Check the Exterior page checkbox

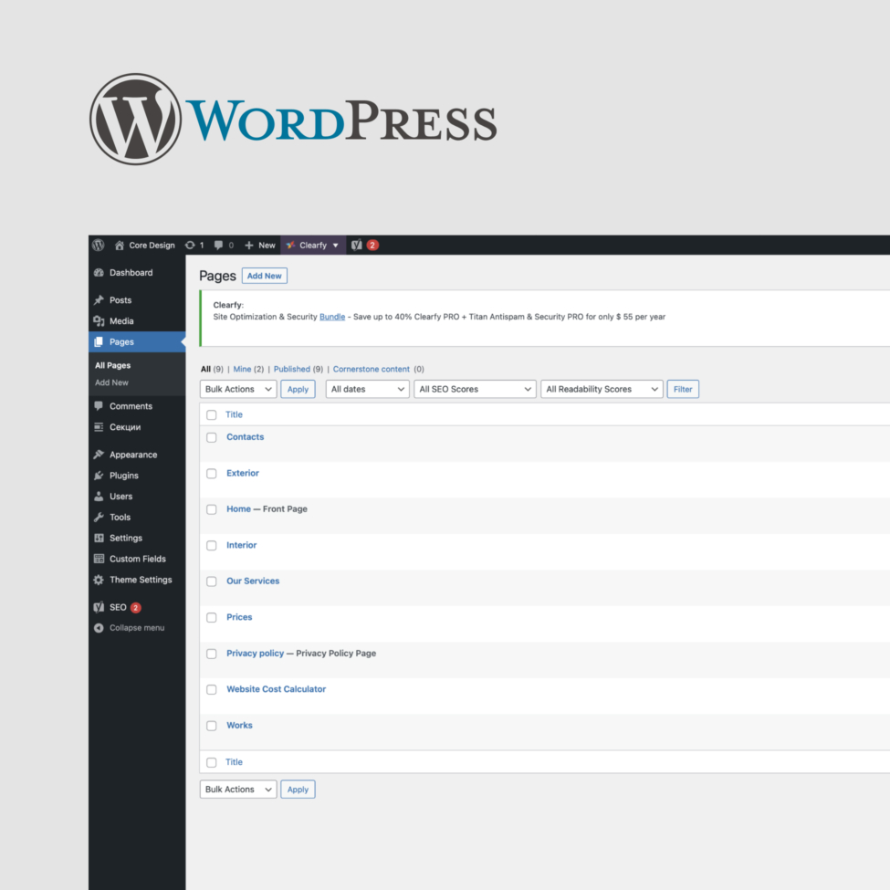(x=212, y=474)
